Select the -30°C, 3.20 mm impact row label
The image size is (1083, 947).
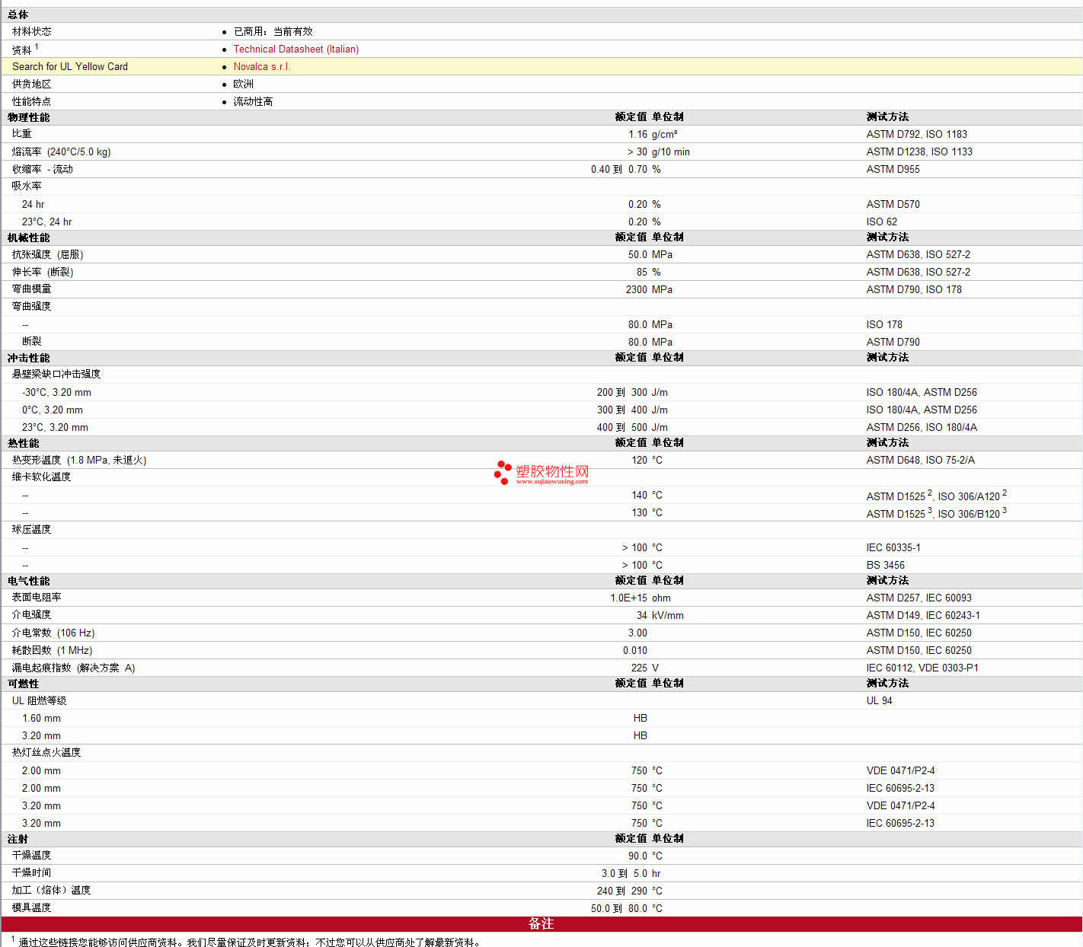click(56, 393)
